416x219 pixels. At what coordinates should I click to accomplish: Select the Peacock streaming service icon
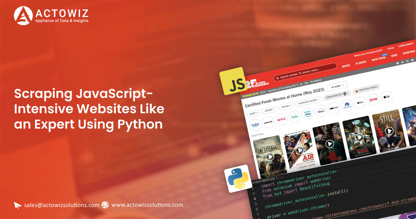click(268, 122)
